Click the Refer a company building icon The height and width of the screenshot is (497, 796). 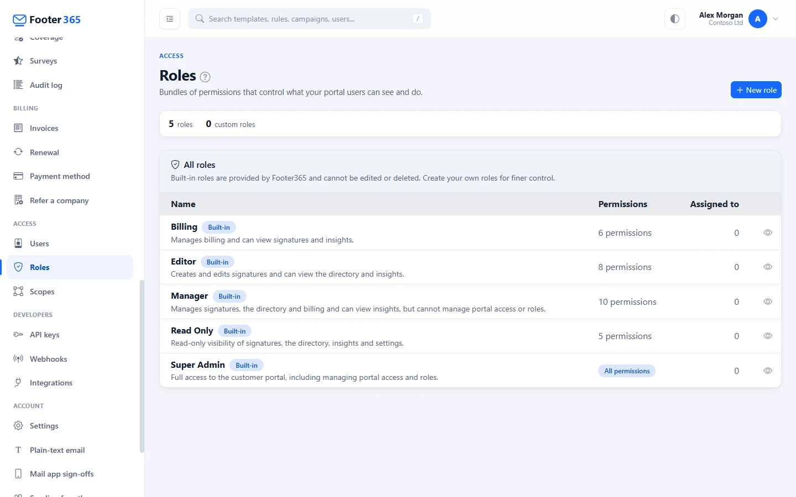tap(18, 200)
